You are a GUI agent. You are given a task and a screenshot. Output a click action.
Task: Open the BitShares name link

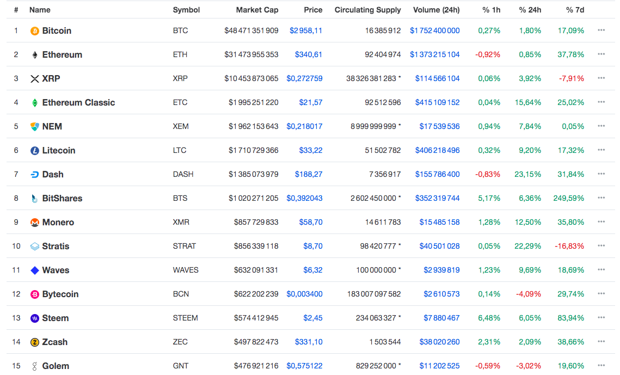[62, 198]
